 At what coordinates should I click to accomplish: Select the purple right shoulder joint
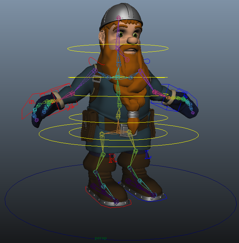(95, 71)
